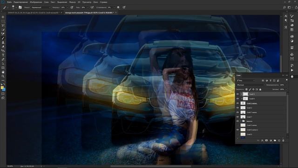This screenshot has width=298, height=168.
Task: Hide the group folder layer
Action: click(237, 121)
